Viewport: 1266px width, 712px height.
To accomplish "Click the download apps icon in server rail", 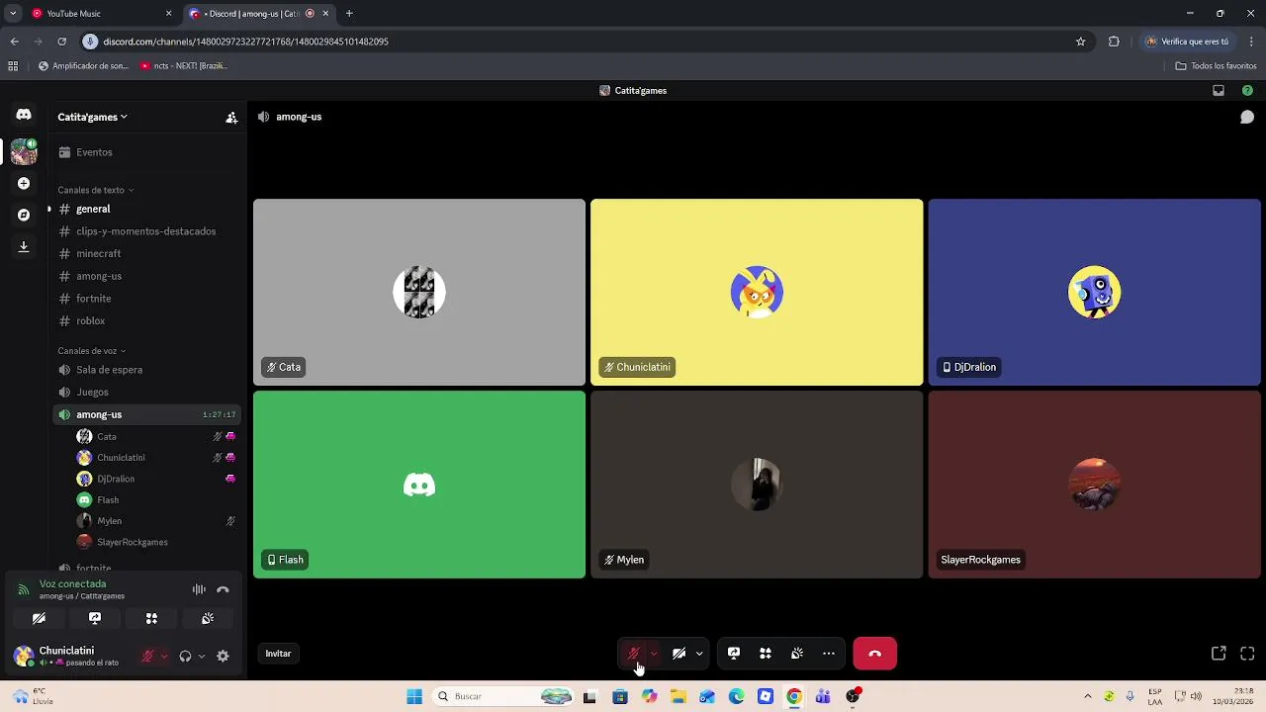I will point(24,246).
